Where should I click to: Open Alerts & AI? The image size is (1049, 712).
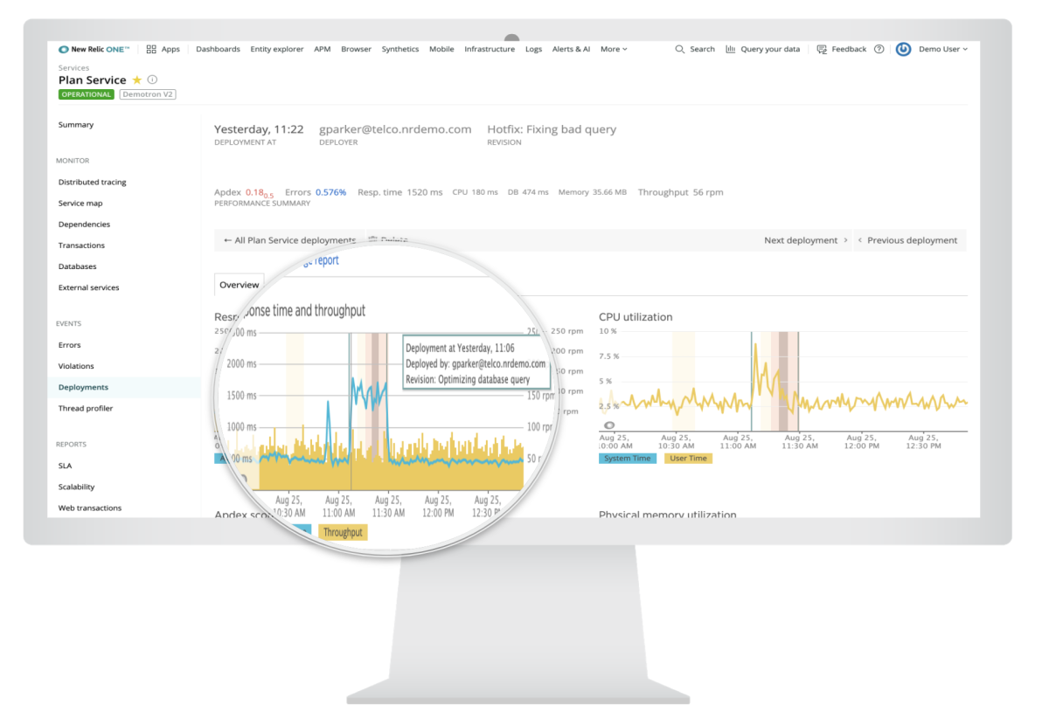pos(571,49)
